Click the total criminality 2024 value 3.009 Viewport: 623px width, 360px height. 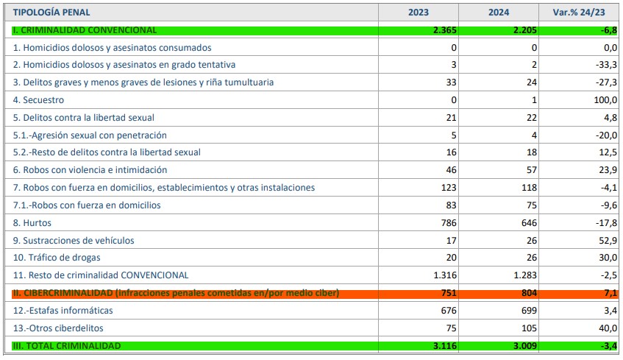(x=525, y=345)
